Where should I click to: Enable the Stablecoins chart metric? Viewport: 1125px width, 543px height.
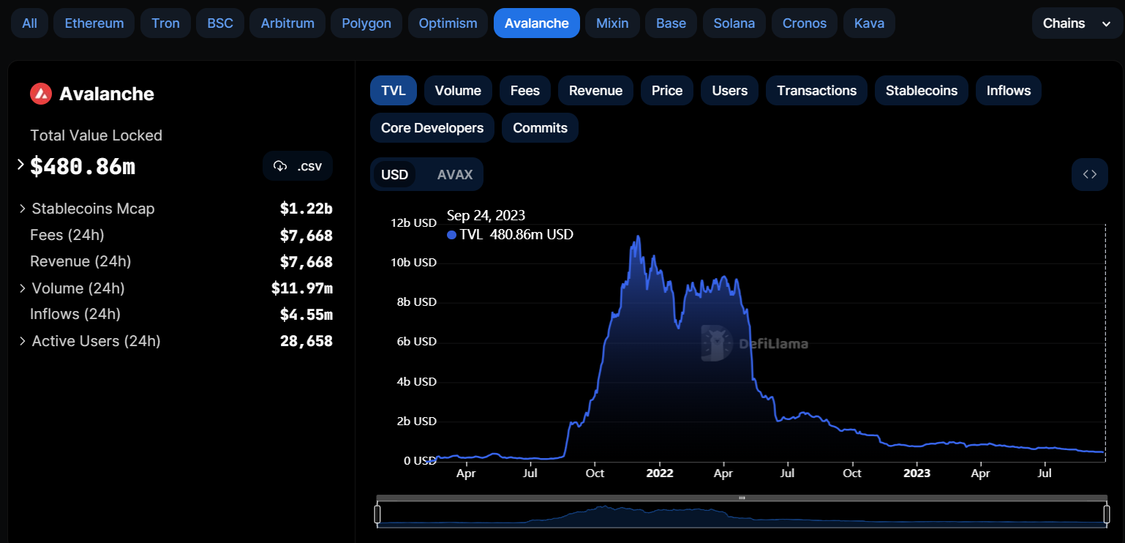(921, 91)
